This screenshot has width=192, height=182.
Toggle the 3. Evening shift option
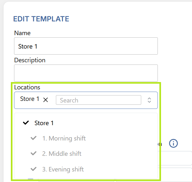tap(86, 169)
